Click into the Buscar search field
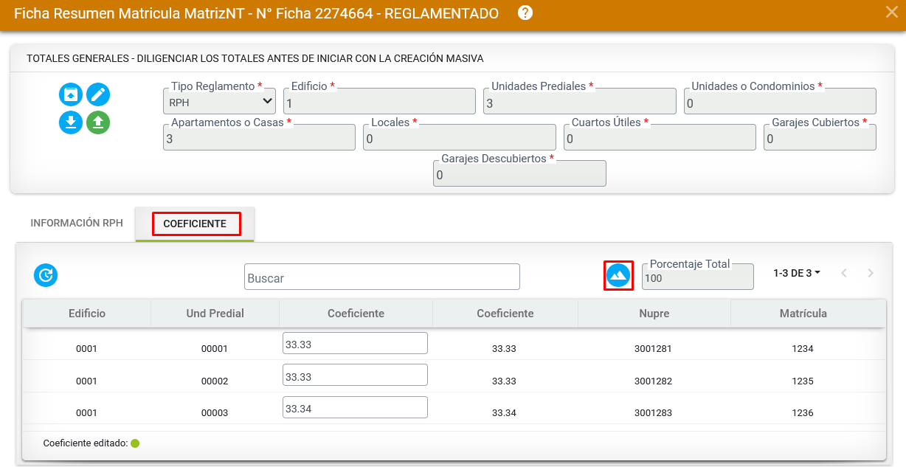The image size is (906, 467). point(382,277)
